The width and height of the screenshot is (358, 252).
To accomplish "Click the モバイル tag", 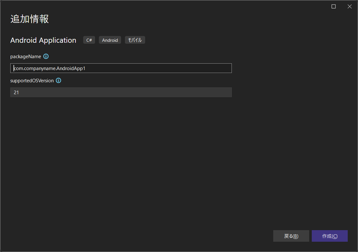I will tap(135, 40).
